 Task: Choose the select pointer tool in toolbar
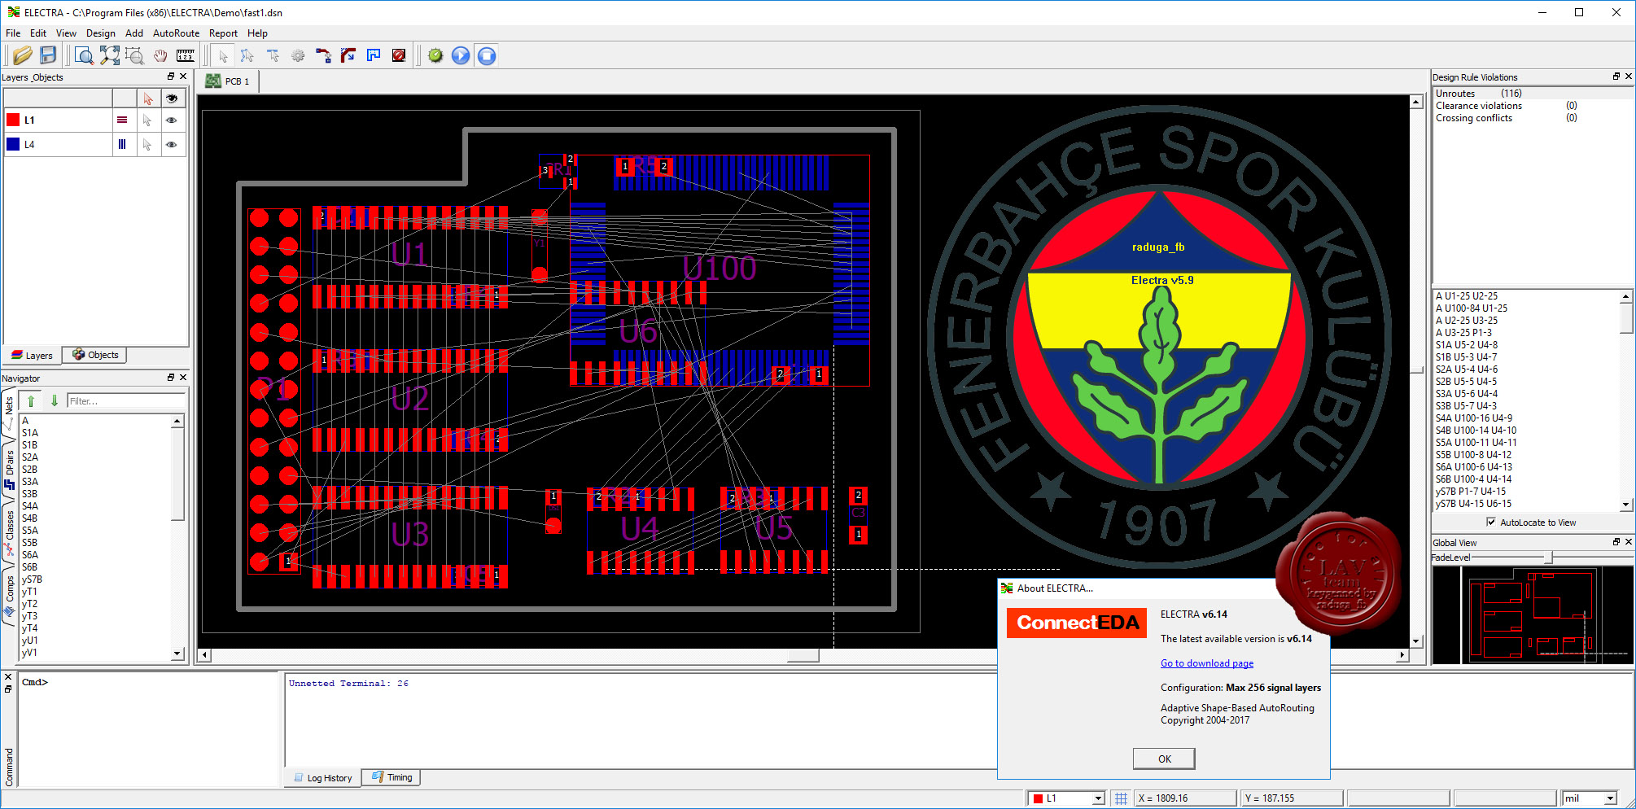223,55
